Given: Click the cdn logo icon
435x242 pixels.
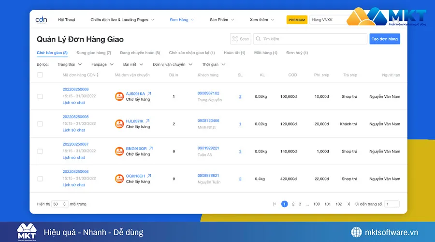Looking at the screenshot, I should (x=42, y=20).
